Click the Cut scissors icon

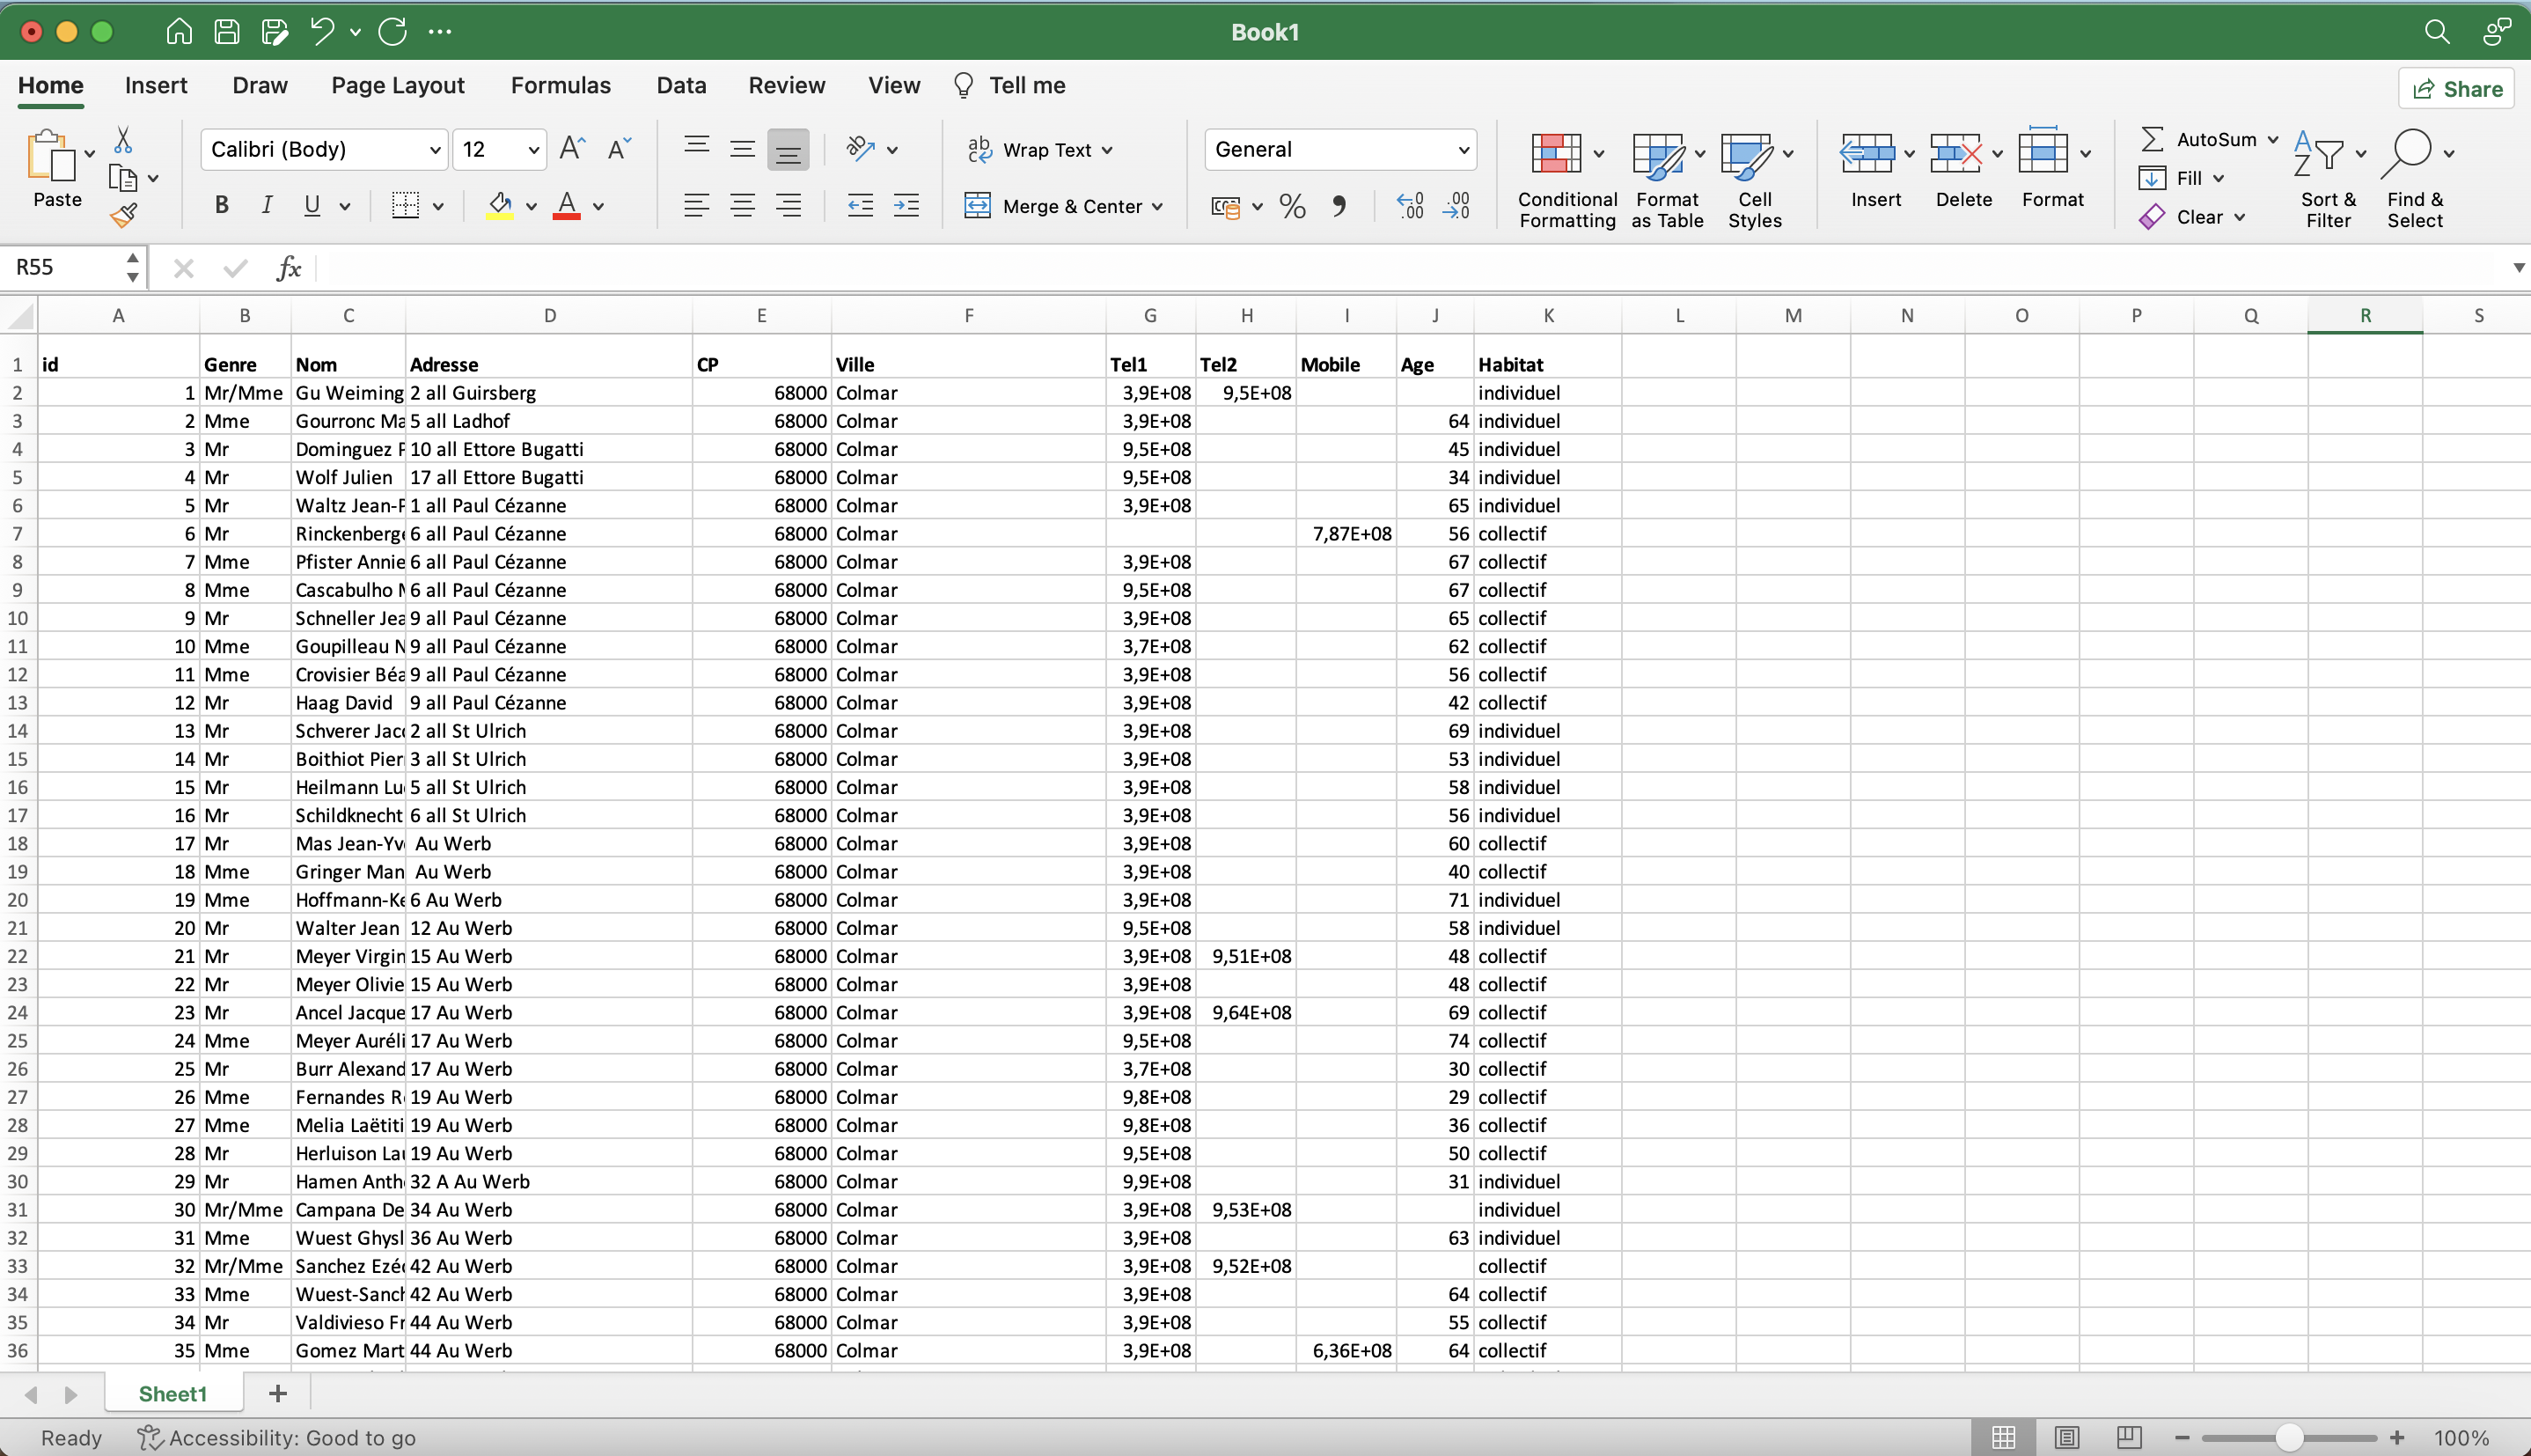point(123,139)
